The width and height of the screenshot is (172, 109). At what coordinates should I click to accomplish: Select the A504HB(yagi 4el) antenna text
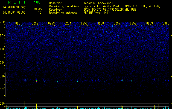(x=97, y=13)
